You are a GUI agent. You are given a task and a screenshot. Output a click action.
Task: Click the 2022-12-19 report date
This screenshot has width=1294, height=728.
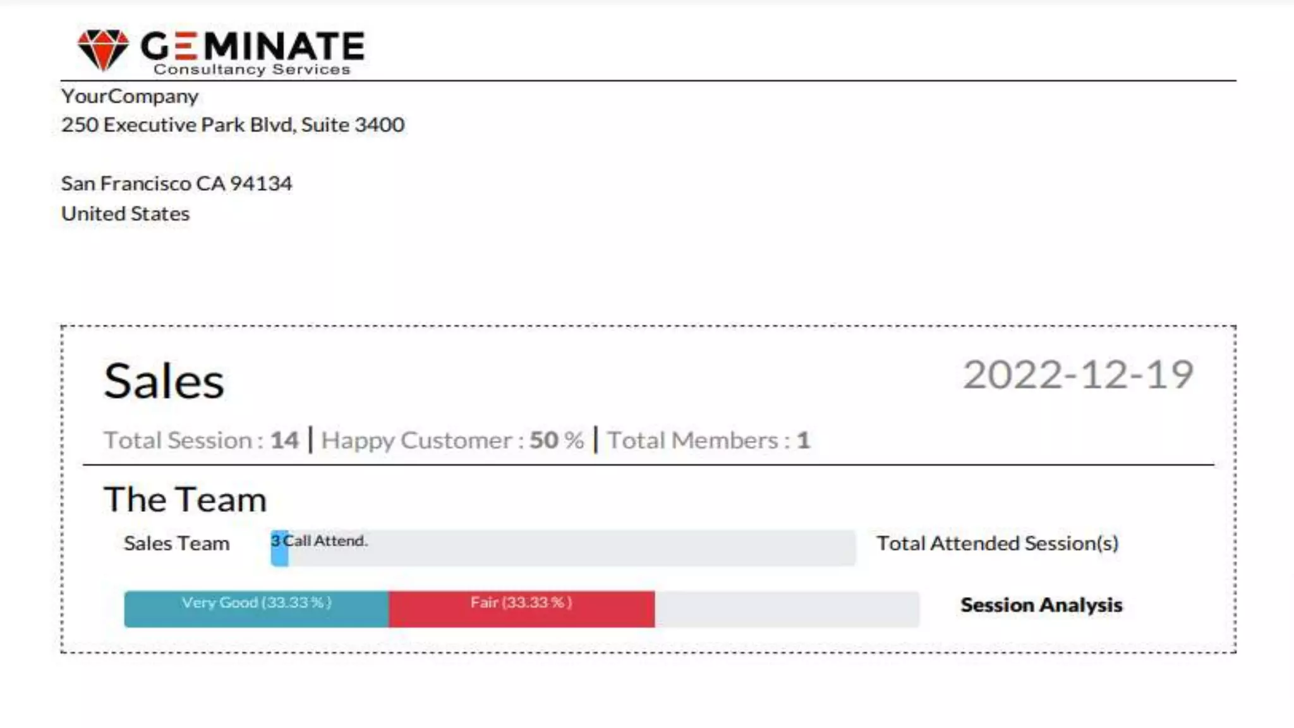click(1078, 375)
